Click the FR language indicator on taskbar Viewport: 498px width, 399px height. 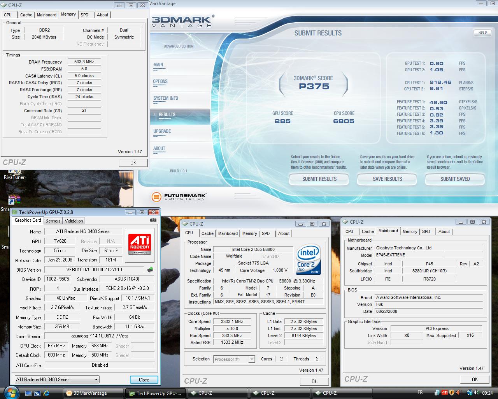coord(420,392)
